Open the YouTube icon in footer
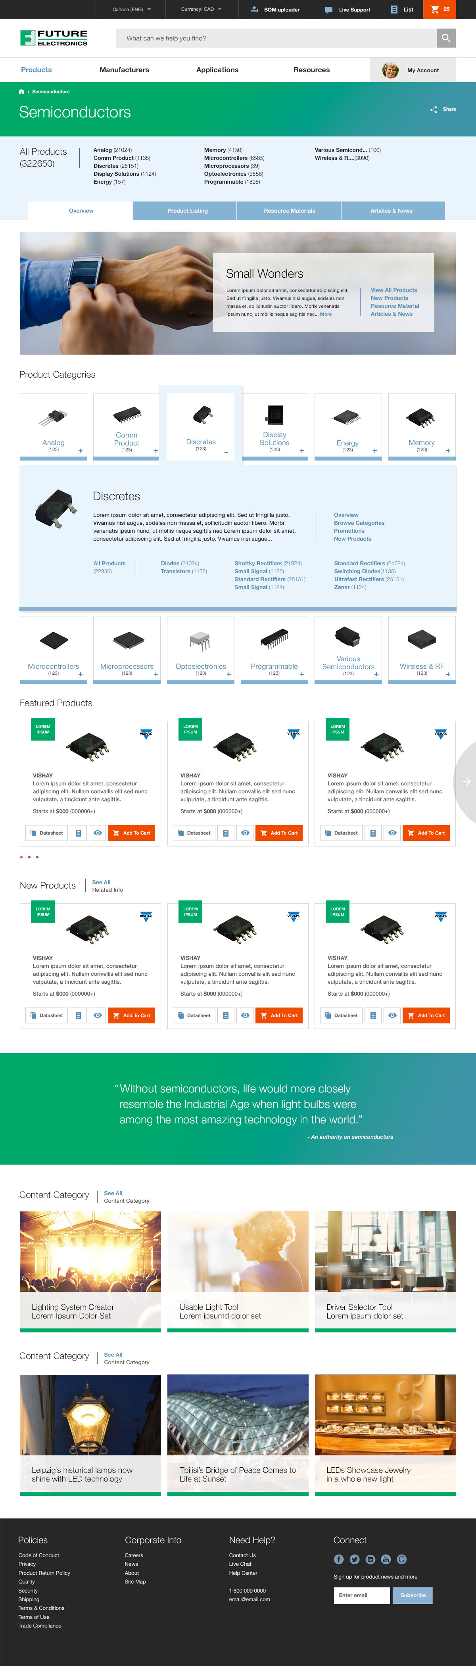 point(386,1559)
